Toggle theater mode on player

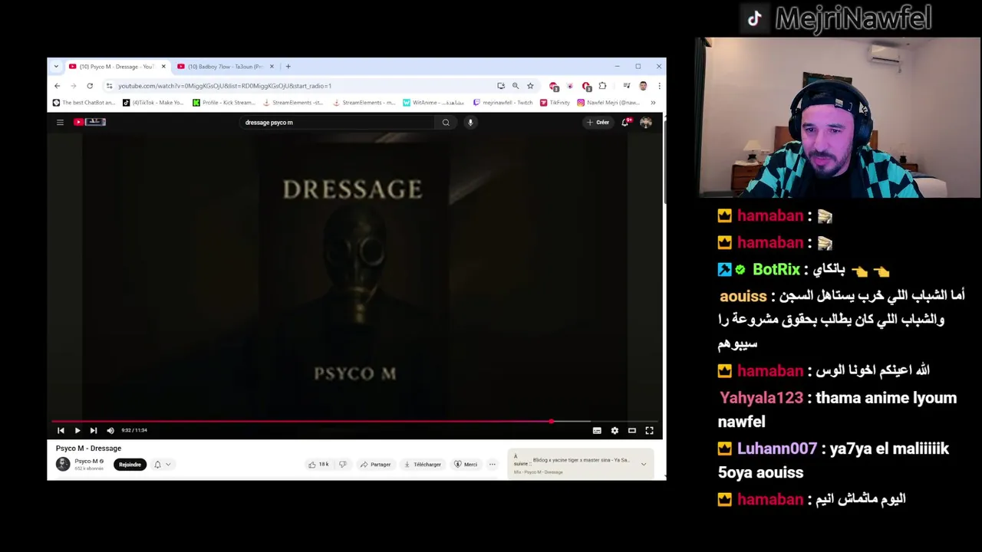(x=632, y=431)
